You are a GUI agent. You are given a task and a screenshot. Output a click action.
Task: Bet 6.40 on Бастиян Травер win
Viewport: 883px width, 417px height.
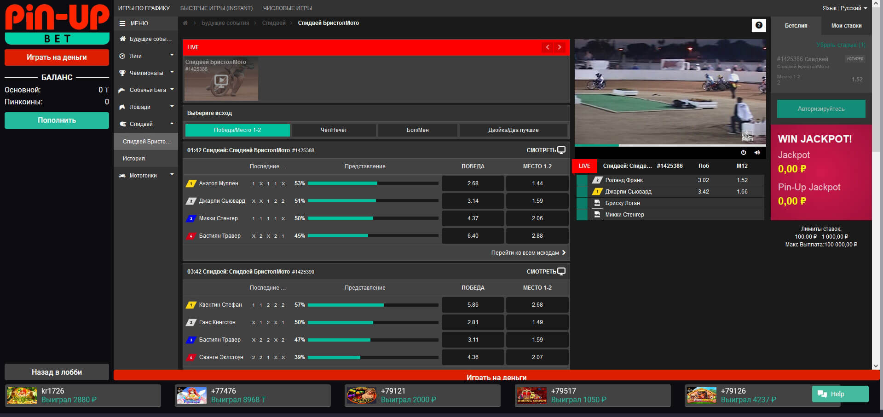tap(473, 236)
